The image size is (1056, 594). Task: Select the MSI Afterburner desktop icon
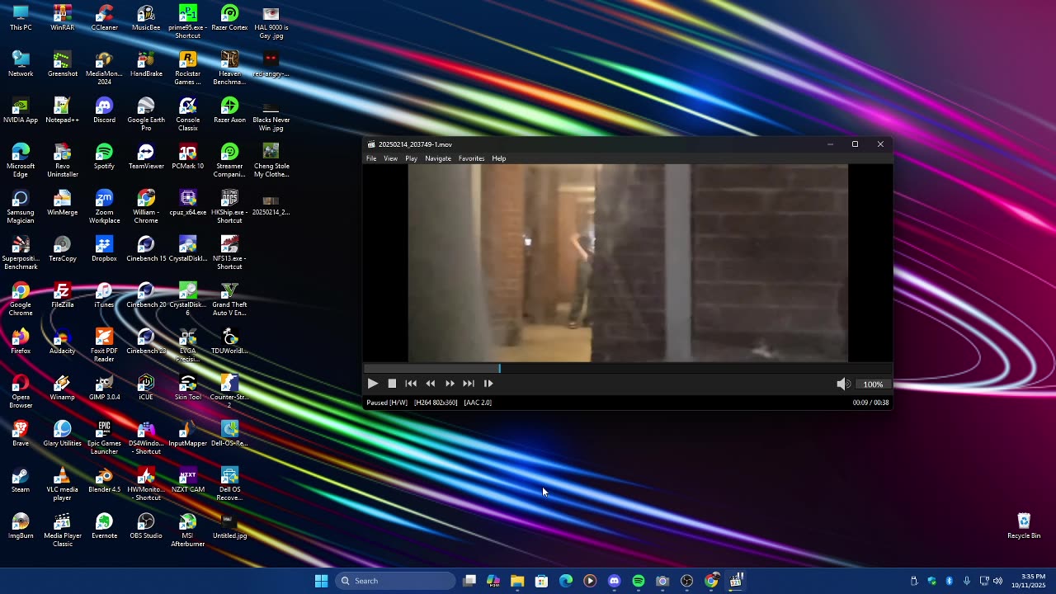pyautogui.click(x=187, y=530)
